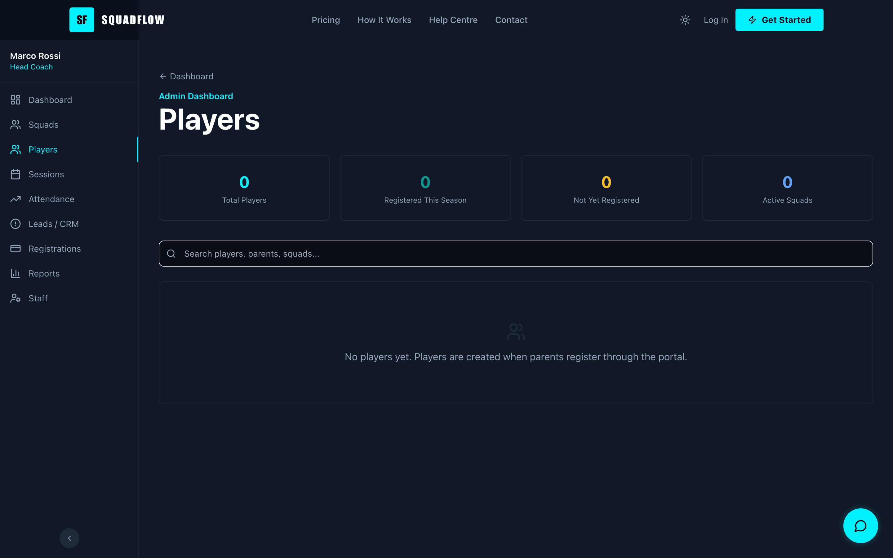Open Reports via the bar chart icon
The width and height of the screenshot is (893, 558).
click(16, 273)
